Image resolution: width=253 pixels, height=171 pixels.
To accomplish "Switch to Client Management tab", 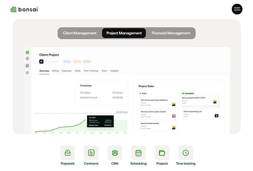I will pyautogui.click(x=80, y=33).
